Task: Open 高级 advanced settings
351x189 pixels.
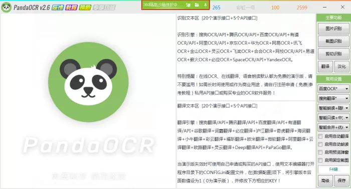Action: tap(325, 180)
